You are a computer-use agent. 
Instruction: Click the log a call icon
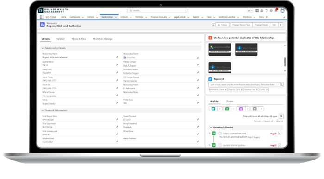coord(213,109)
